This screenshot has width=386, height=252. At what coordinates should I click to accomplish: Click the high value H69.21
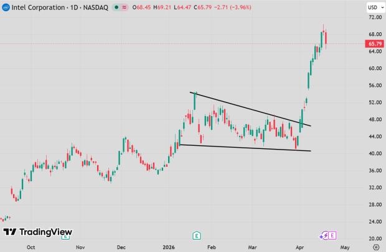pos(162,7)
